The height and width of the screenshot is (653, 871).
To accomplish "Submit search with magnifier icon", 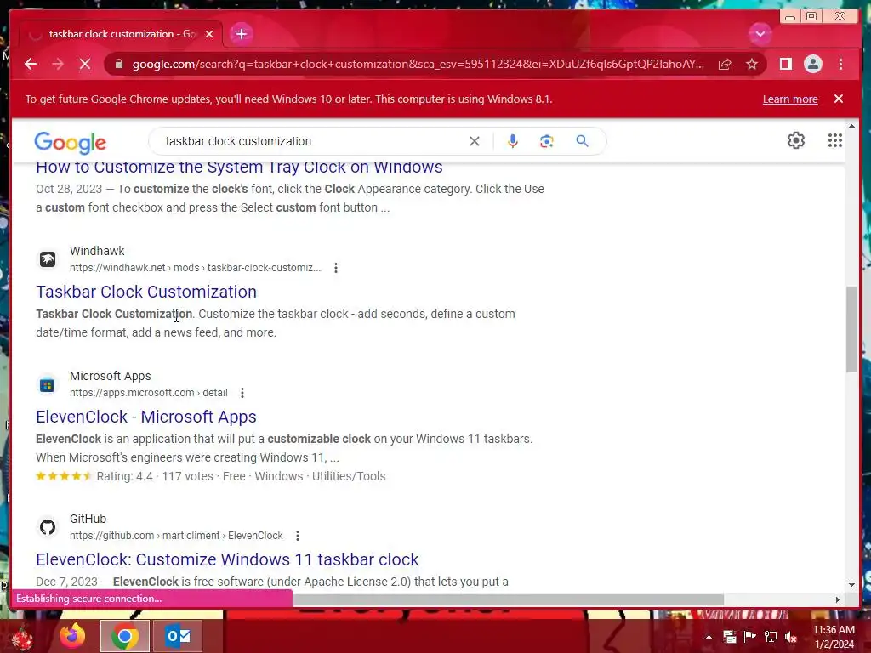I will pyautogui.click(x=582, y=141).
